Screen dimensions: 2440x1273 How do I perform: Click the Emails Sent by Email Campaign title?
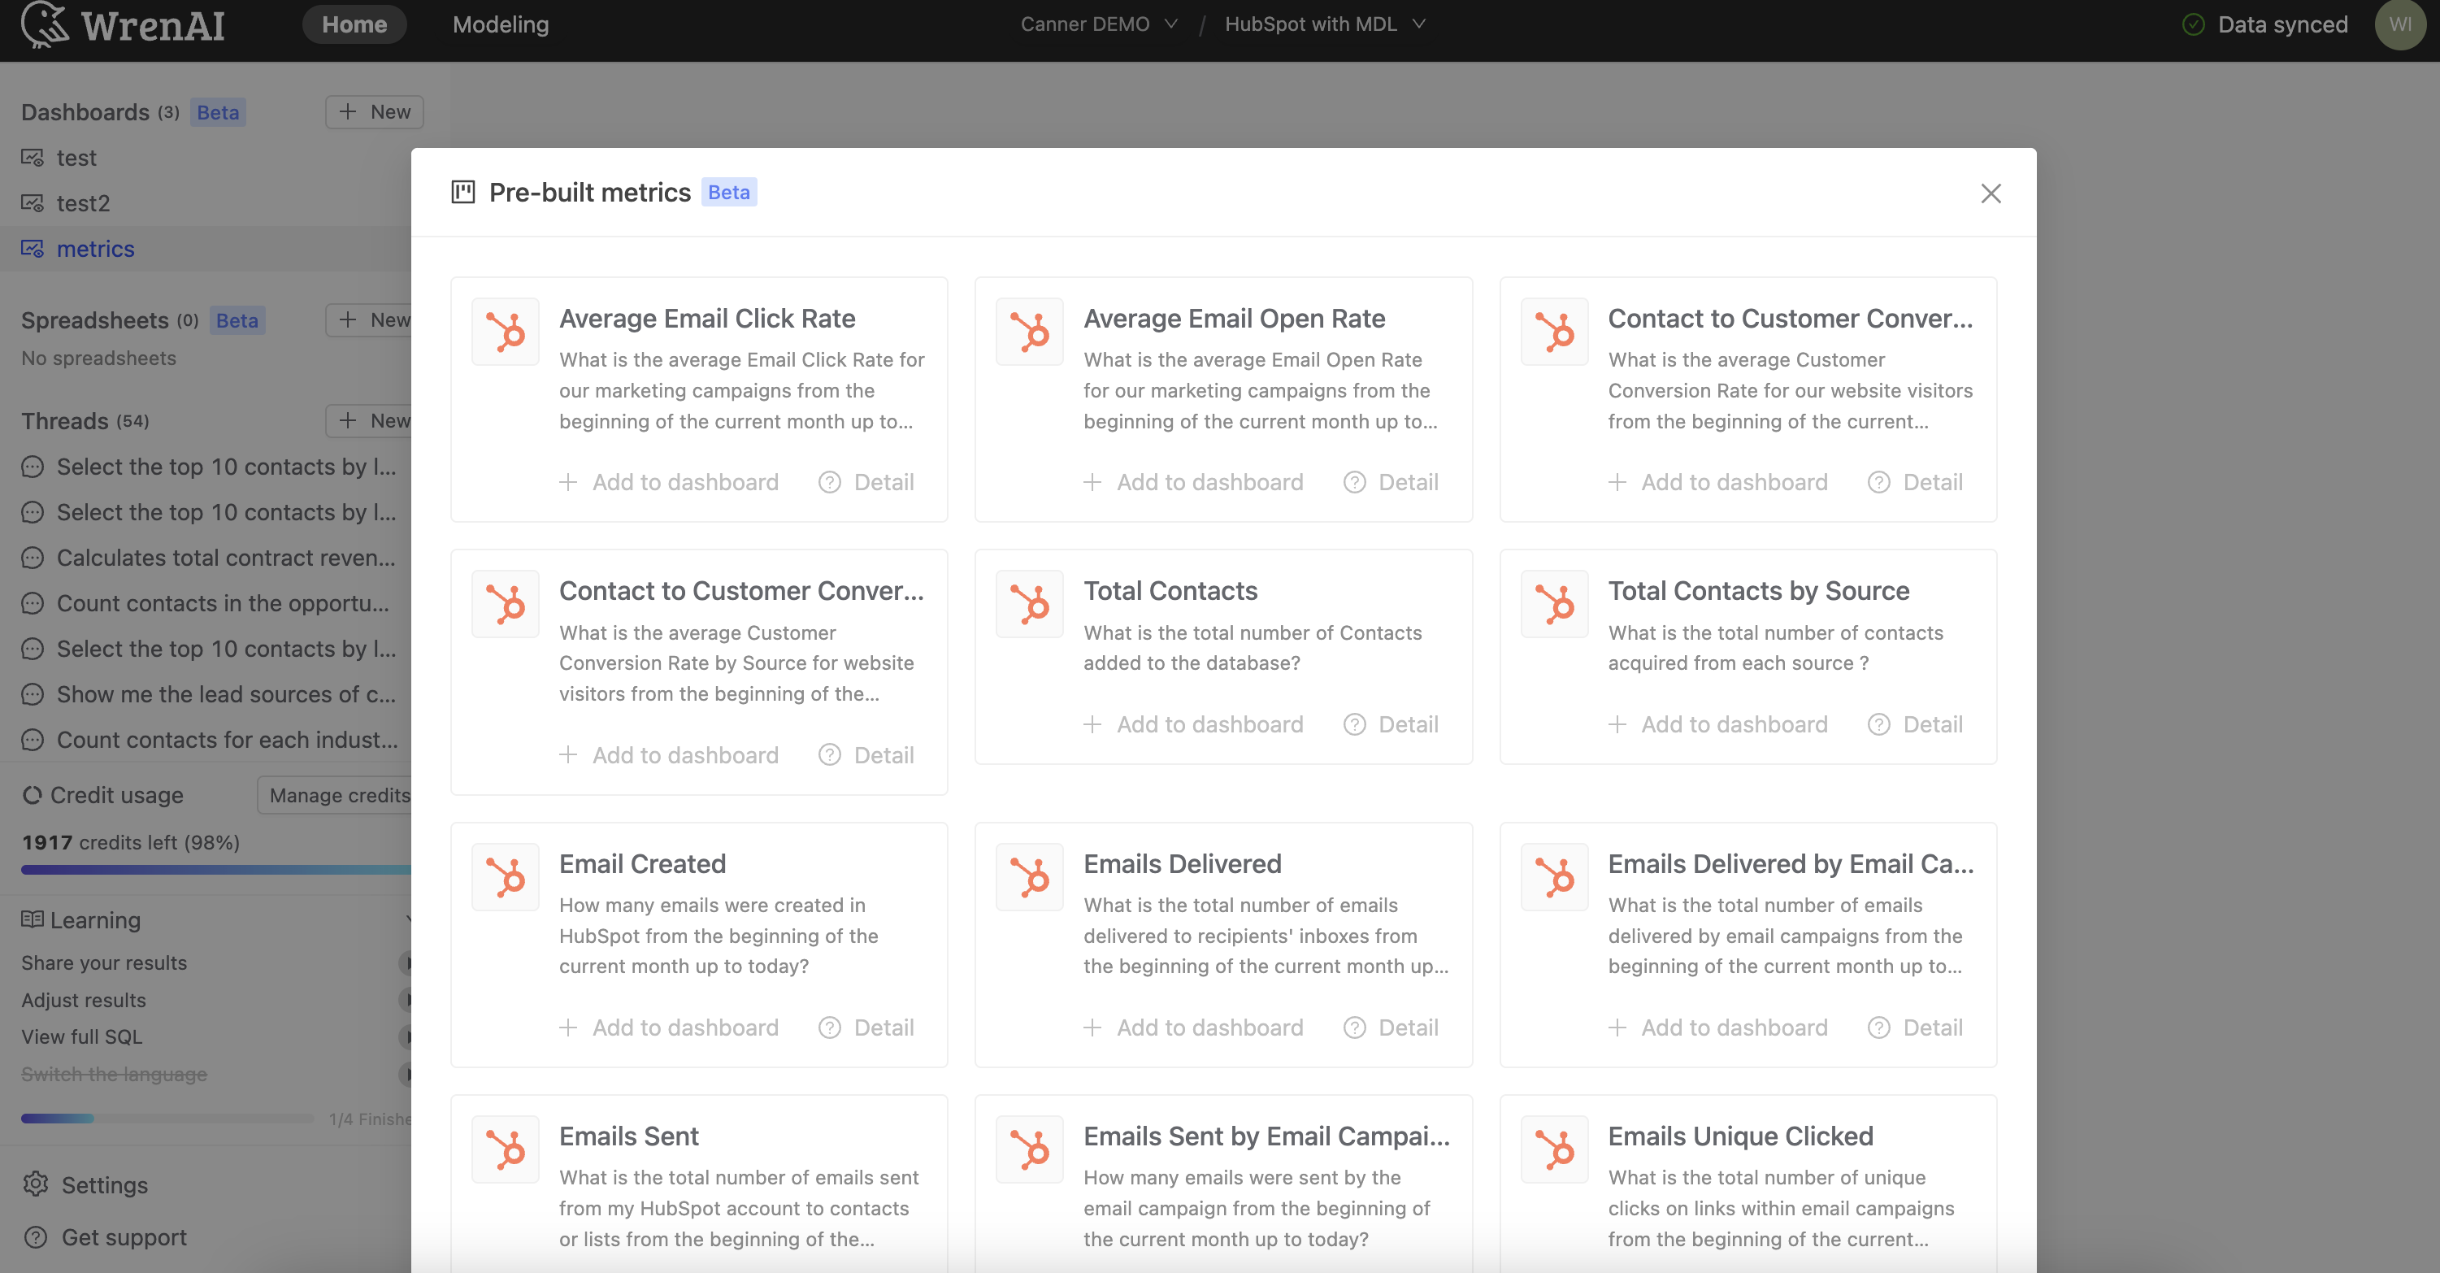pyautogui.click(x=1266, y=1136)
